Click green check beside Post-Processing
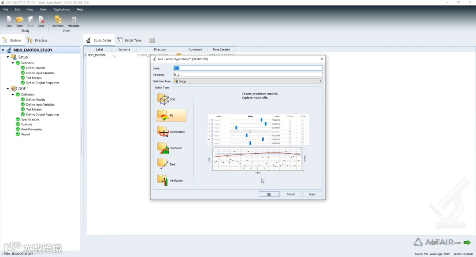 pyautogui.click(x=18, y=129)
